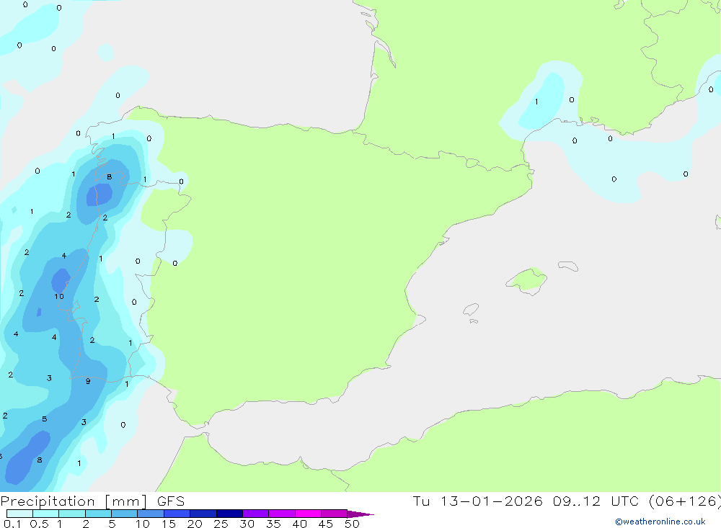Viewport: 721px width, 528px height.
Task: Click the 25–30 mm legend swatch
Action: (229, 514)
